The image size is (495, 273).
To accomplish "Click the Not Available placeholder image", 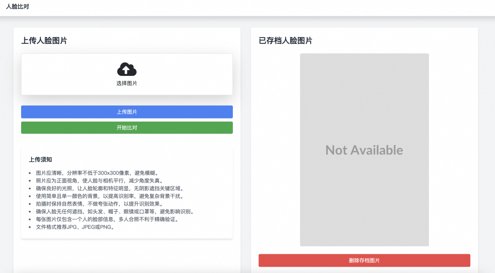I will click(x=364, y=150).
